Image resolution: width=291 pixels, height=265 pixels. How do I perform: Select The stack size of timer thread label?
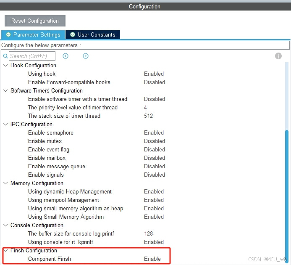pyautogui.click(x=64, y=116)
